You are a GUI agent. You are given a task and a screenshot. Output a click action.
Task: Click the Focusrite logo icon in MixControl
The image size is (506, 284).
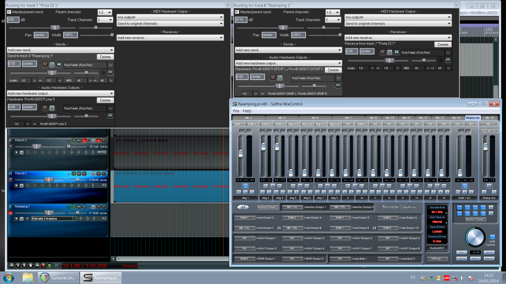pos(244,207)
